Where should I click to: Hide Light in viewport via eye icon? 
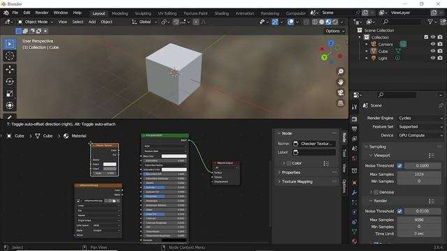[433, 58]
